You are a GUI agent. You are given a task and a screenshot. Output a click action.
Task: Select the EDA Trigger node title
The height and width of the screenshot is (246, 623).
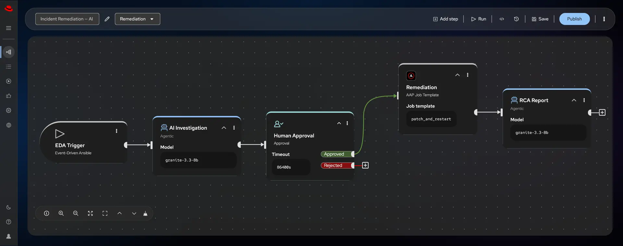(x=70, y=146)
